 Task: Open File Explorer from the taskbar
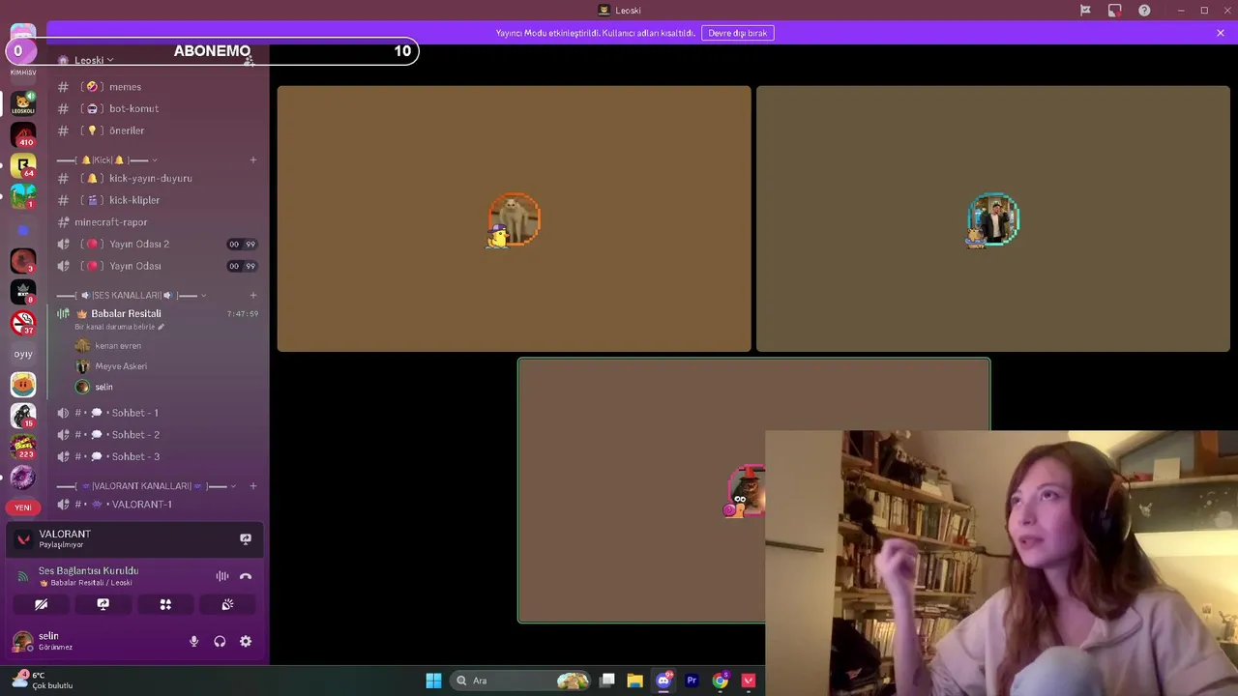[x=634, y=681]
